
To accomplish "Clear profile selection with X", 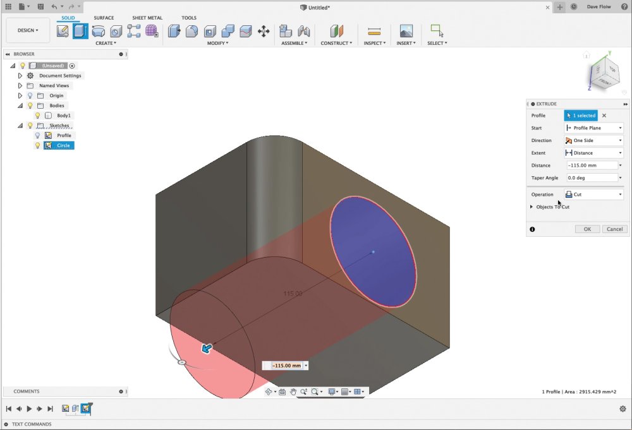I will click(x=604, y=116).
